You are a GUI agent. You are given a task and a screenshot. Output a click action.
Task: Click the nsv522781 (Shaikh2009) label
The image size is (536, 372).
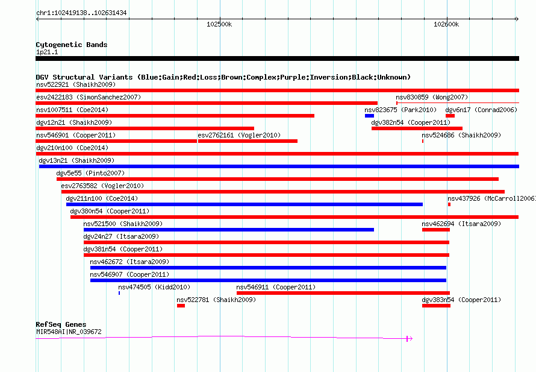pyautogui.click(x=216, y=300)
